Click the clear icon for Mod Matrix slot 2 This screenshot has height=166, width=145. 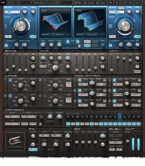[105, 90]
